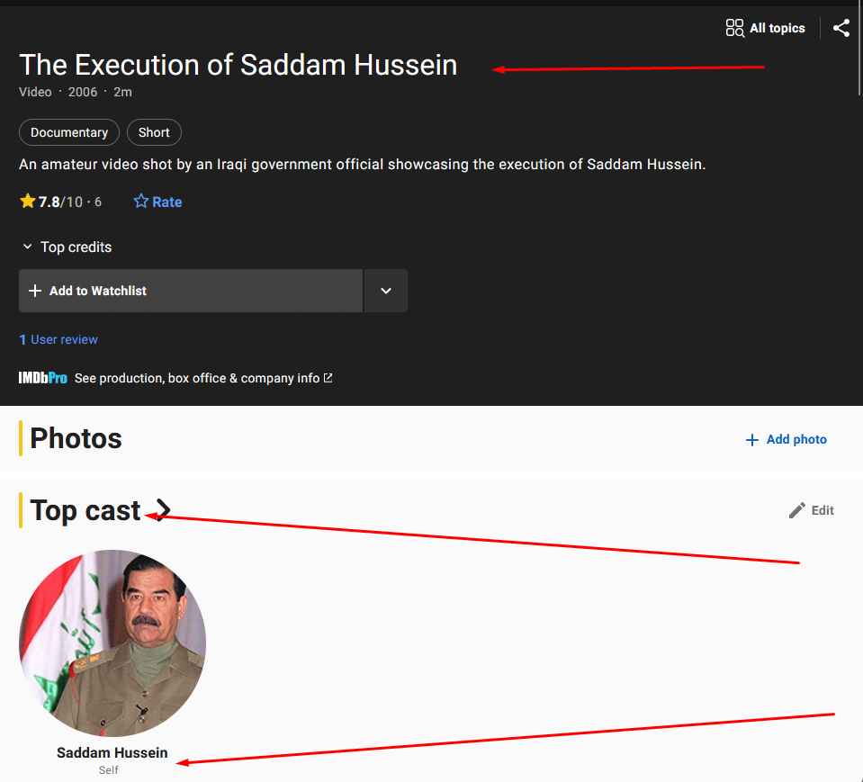Click the yellow rating star 7.8
Screen dimensions: 863x782
tap(28, 201)
